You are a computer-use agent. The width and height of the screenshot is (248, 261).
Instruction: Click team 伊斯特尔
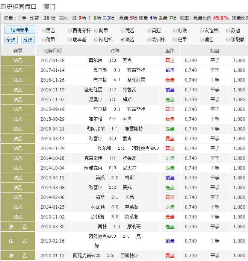[129, 255]
